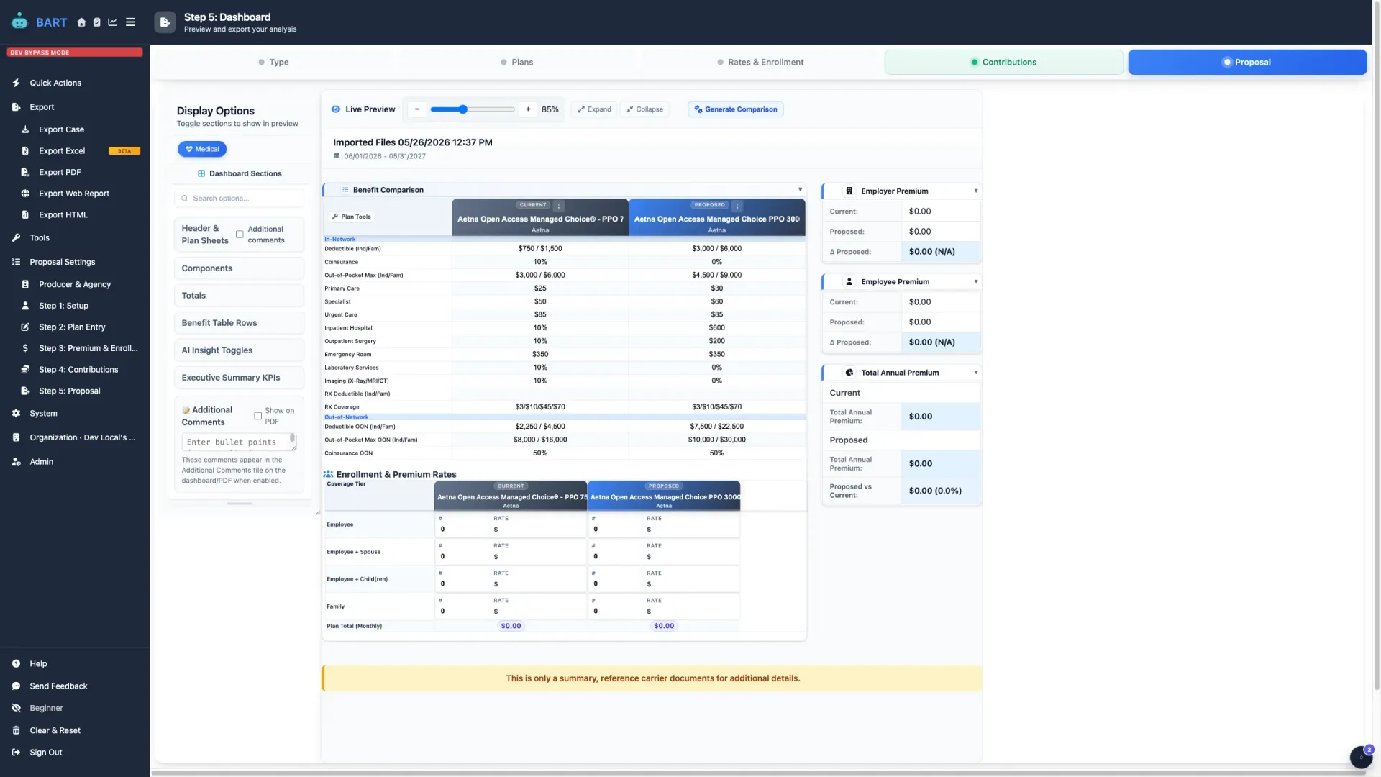Collapse the Employee Premium card arrow
Image resolution: width=1381 pixels, height=777 pixels.
[976, 282]
